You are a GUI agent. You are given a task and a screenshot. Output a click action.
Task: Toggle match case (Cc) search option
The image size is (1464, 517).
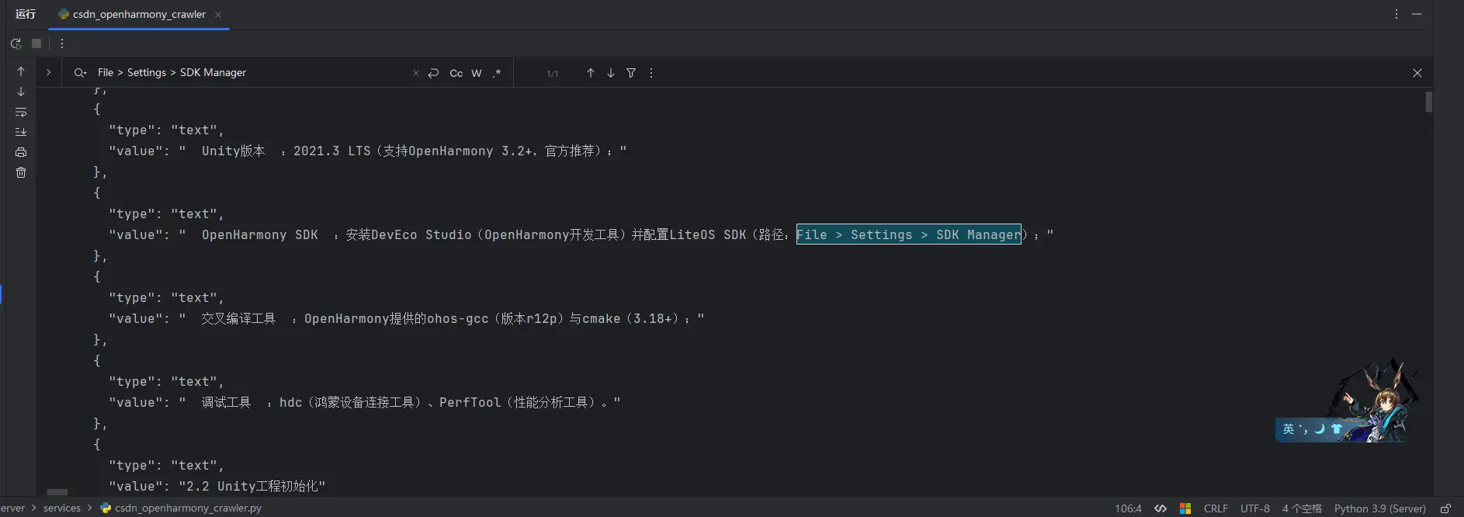click(x=456, y=73)
